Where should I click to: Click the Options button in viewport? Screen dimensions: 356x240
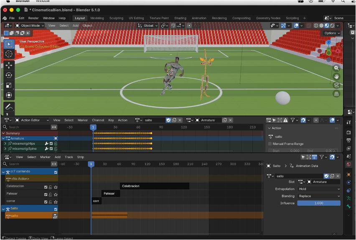point(331,33)
